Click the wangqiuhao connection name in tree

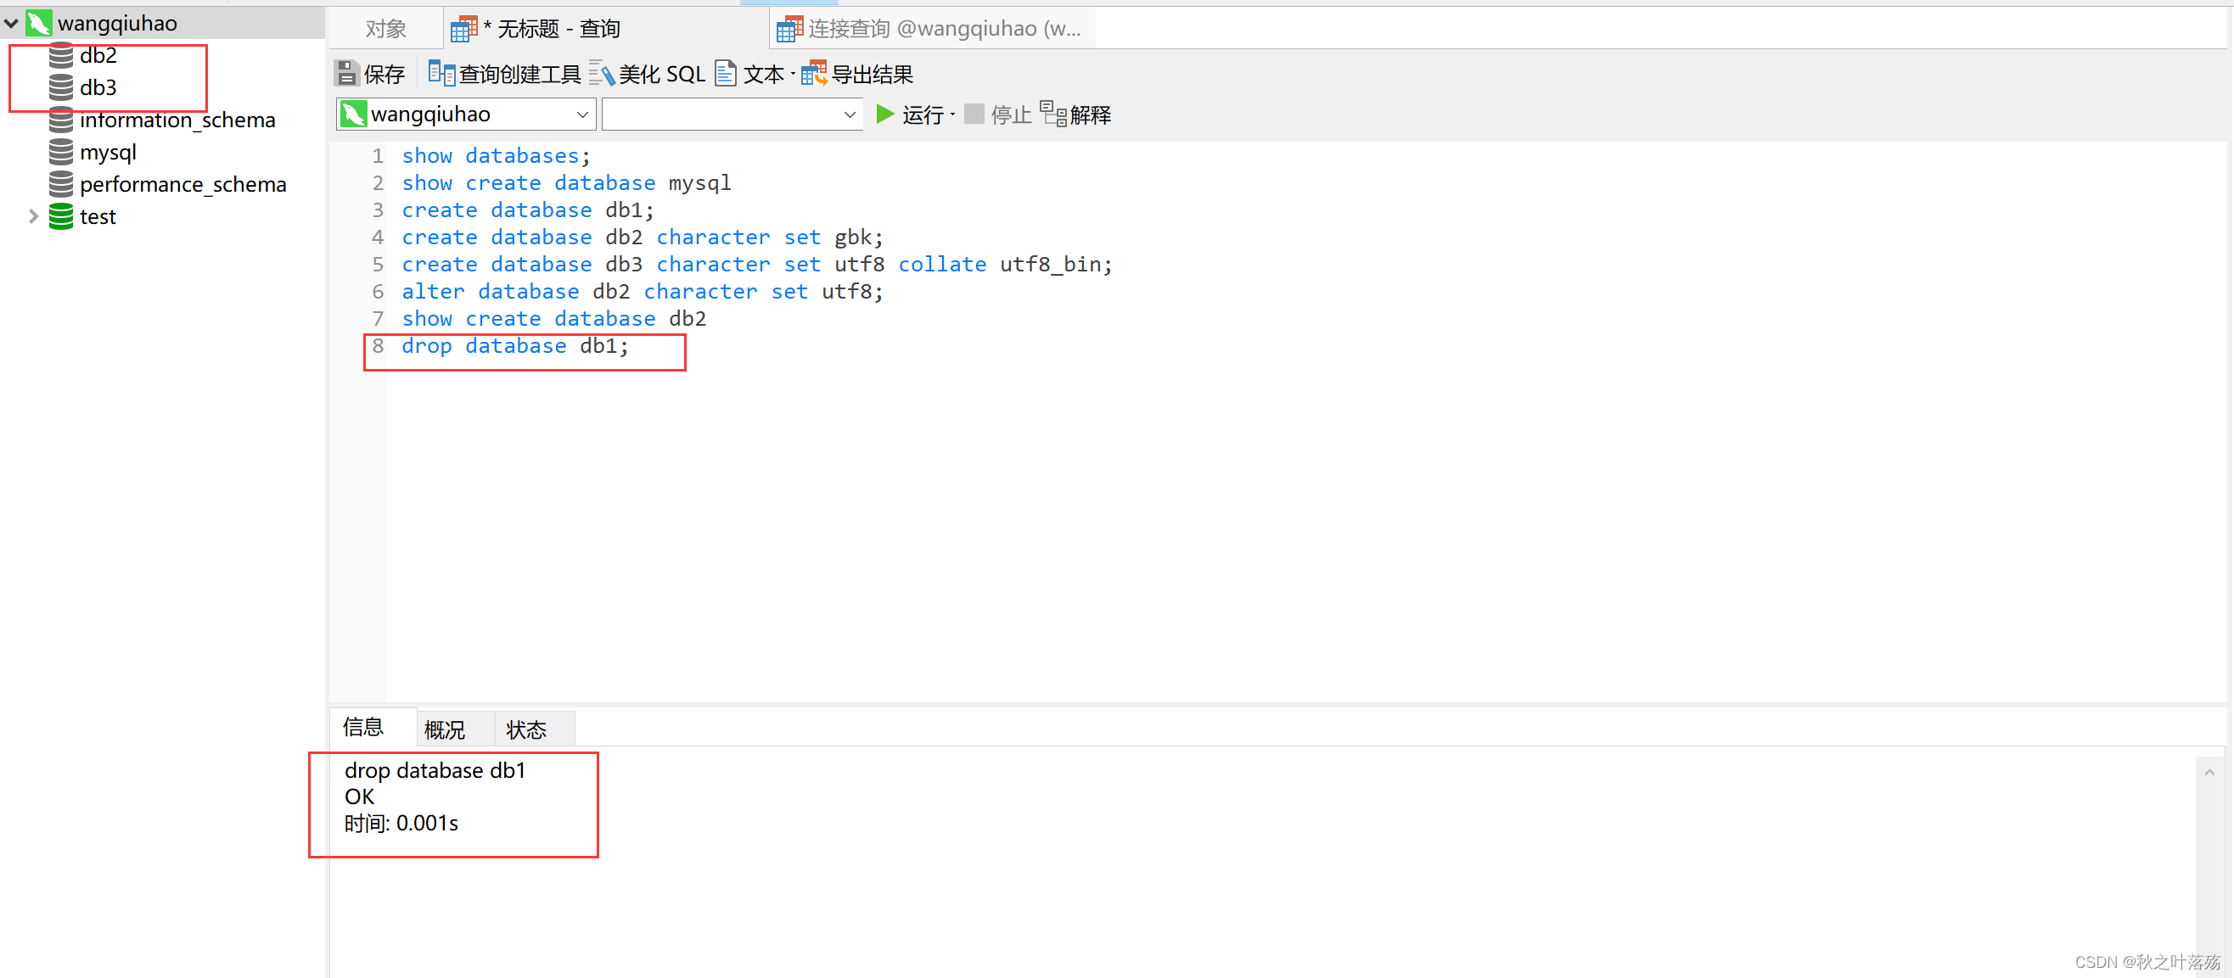pos(117,24)
